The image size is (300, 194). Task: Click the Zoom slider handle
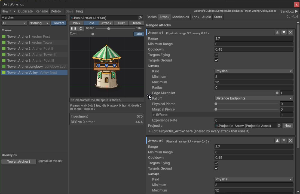pyautogui.click(x=93, y=34)
